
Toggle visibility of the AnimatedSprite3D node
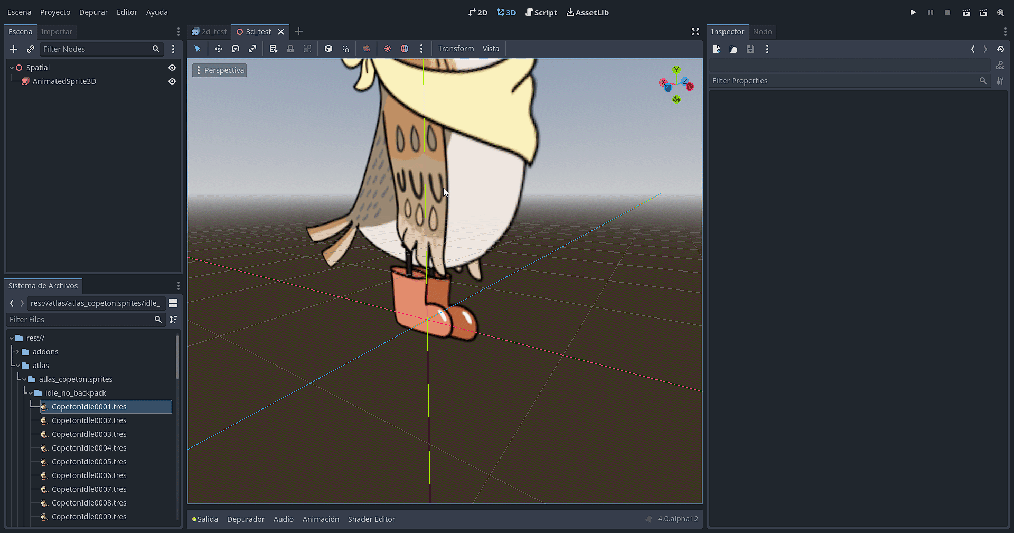(172, 81)
